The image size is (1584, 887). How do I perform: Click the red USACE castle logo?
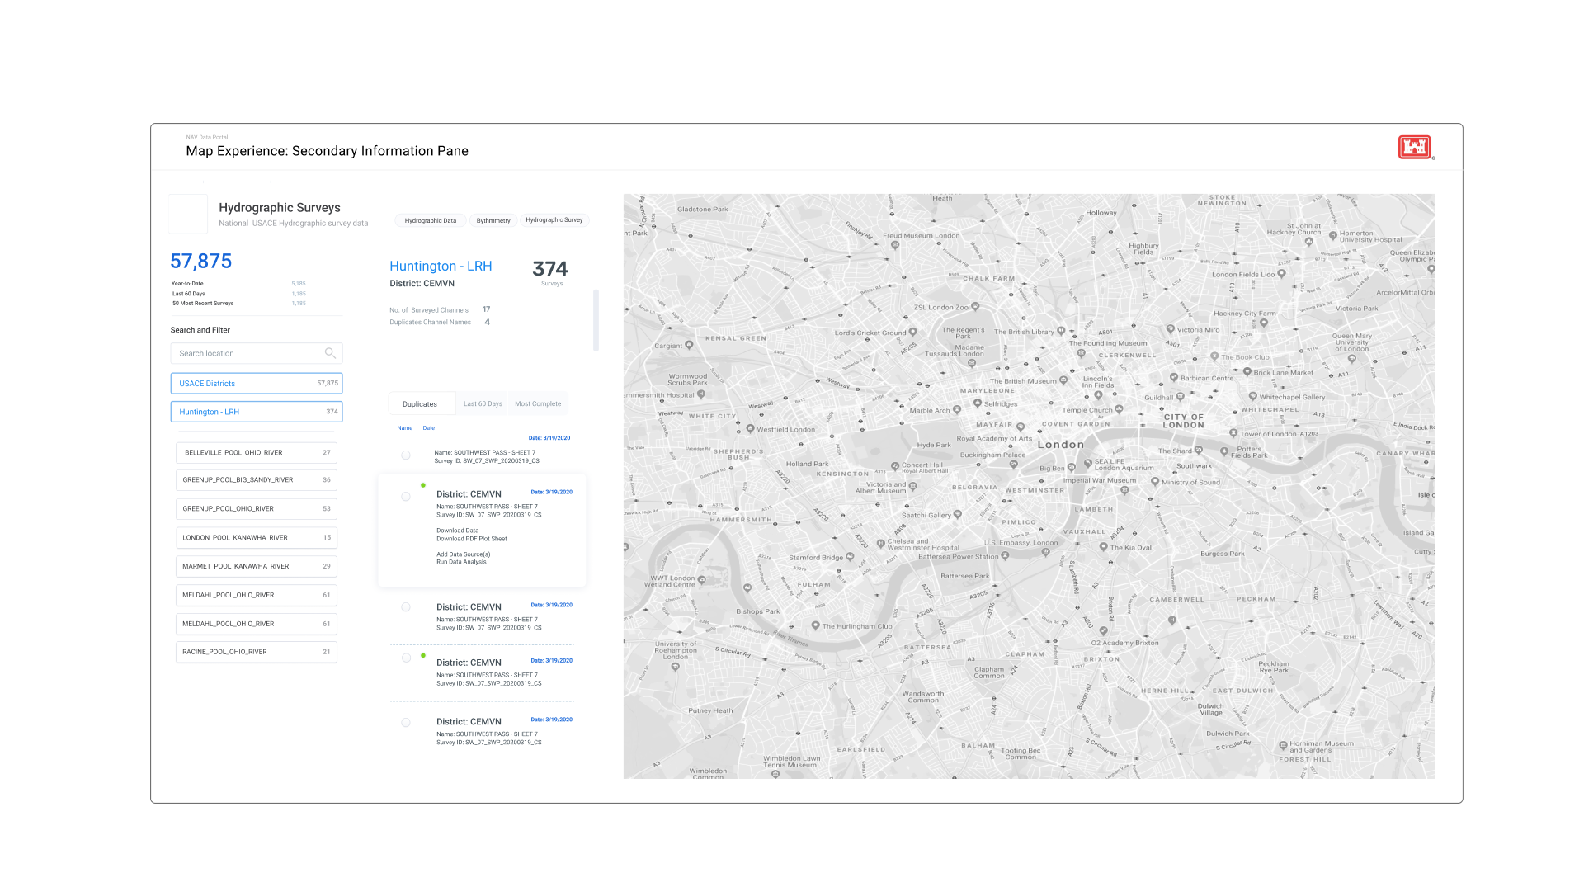pyautogui.click(x=1415, y=148)
